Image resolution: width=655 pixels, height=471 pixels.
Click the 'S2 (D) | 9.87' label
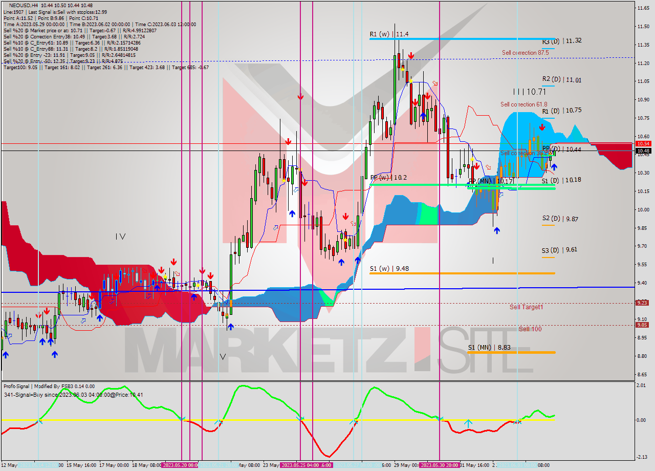[x=560, y=219]
